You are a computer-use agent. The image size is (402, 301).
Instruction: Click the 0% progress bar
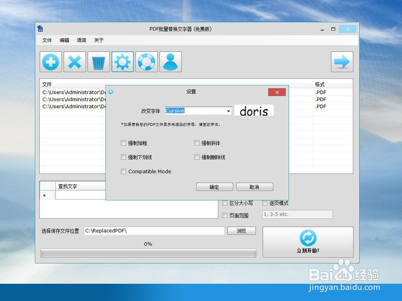click(148, 253)
